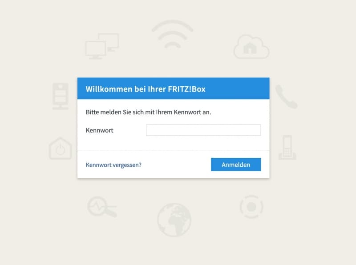
Task: Click the smart home power house icon
Action: [x=60, y=148]
